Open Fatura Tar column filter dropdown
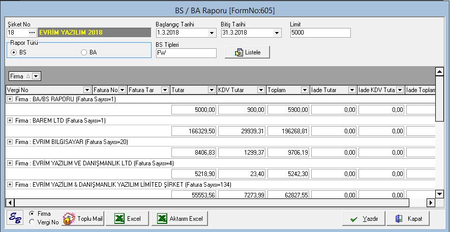This screenshot has width=450, height=232. tap(165, 90)
